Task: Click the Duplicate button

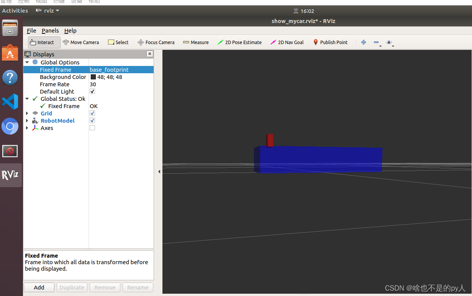Action: [72, 287]
